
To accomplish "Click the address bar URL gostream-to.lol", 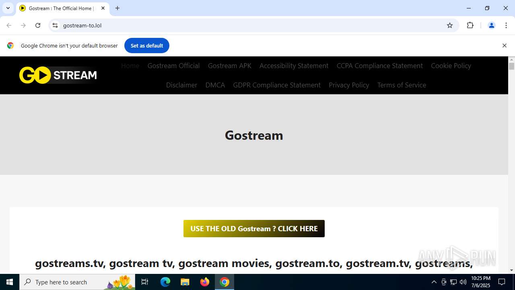I will coord(82,25).
